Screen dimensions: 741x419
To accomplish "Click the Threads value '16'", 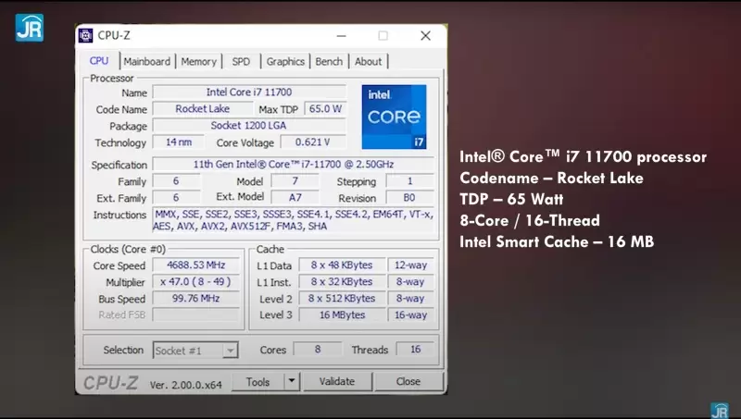I will coord(415,350).
